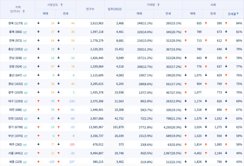Click the 매매 header under 시세
Screen dimensions: 244x166
coord(193,14)
